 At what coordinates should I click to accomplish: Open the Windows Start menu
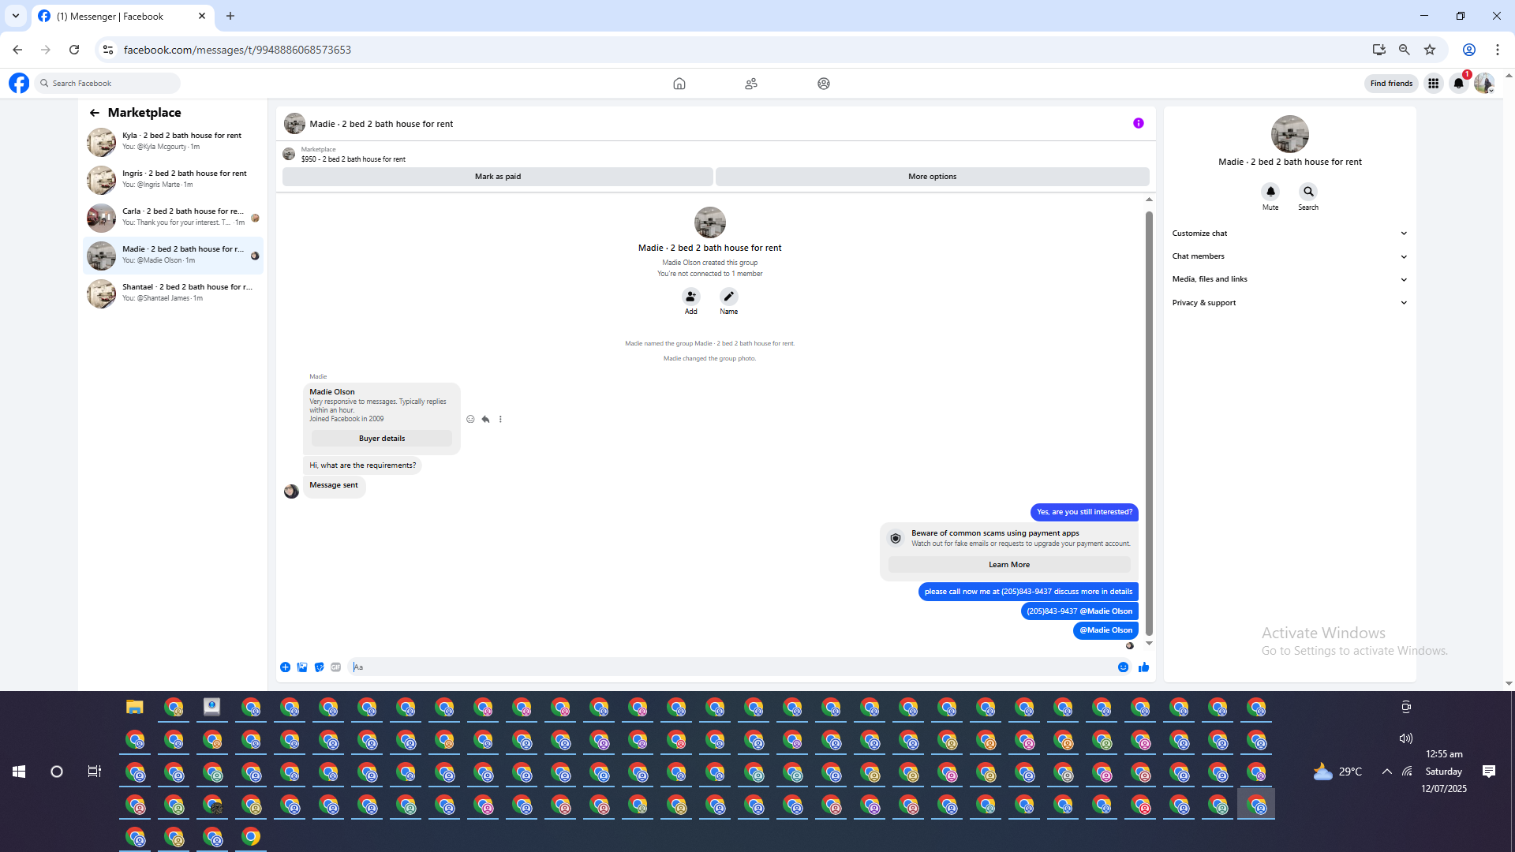tap(19, 772)
